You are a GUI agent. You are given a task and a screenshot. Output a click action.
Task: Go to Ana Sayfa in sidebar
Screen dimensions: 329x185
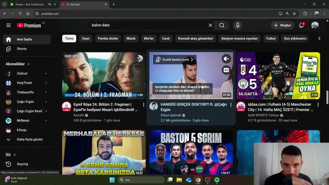pyautogui.click(x=27, y=39)
